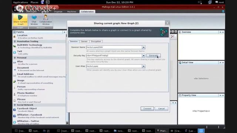Open the Chat Window
The height and width of the screenshot is (133, 237).
click(x=34, y=20)
